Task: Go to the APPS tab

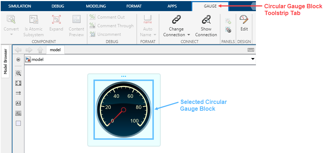Action: (172, 6)
